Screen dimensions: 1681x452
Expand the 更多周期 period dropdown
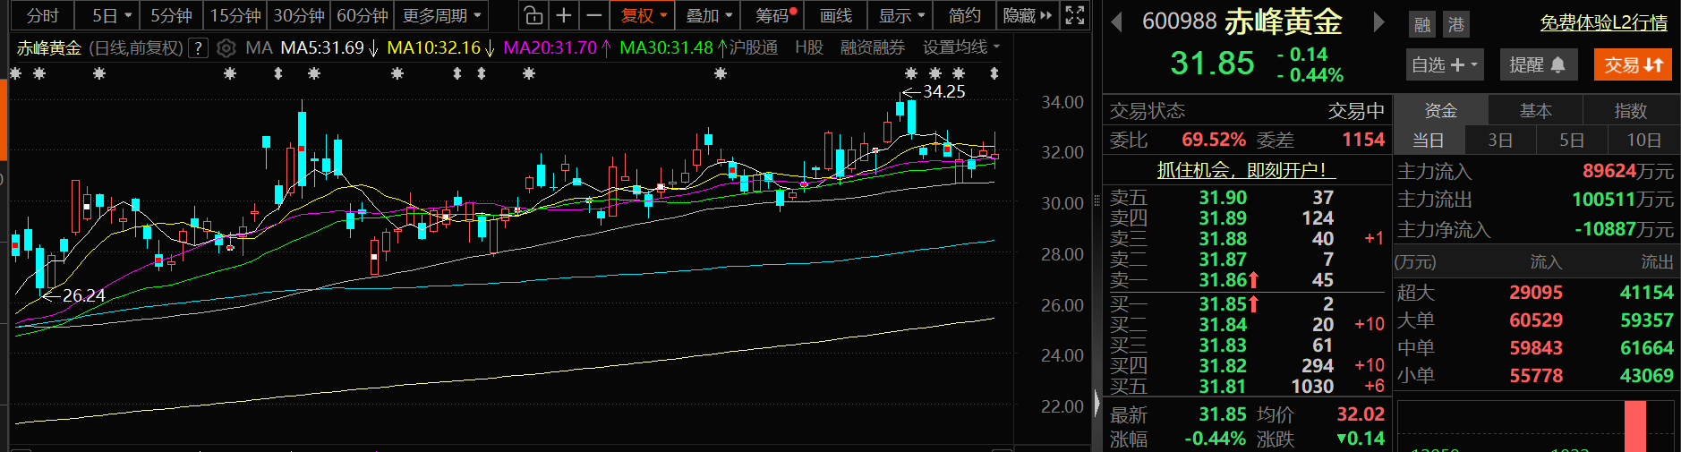tap(442, 15)
